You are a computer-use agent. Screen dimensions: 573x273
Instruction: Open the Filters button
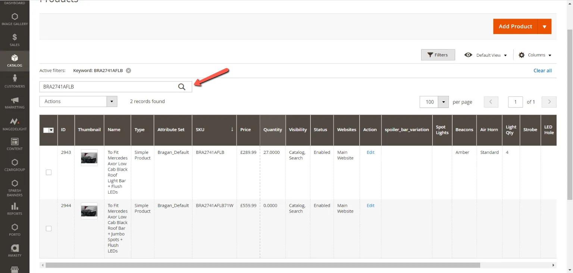point(438,55)
